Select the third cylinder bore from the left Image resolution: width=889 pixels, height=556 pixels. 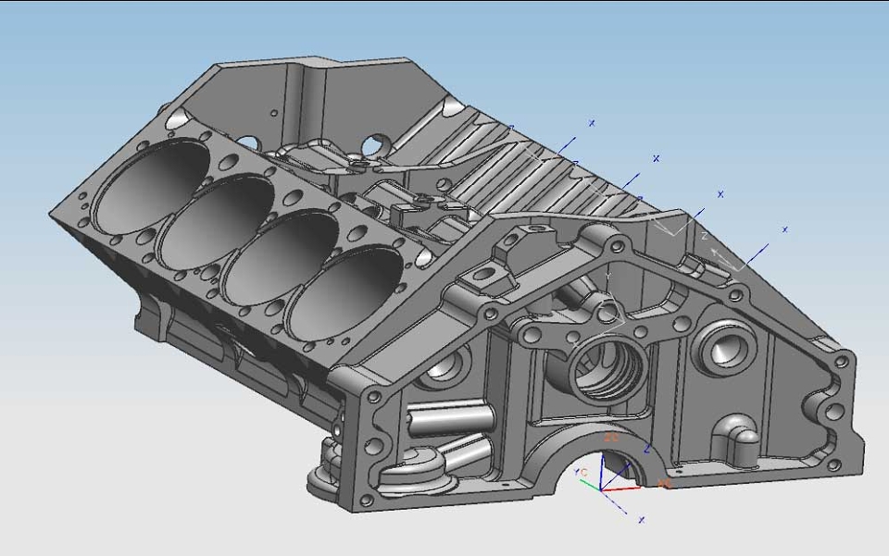tap(281, 257)
